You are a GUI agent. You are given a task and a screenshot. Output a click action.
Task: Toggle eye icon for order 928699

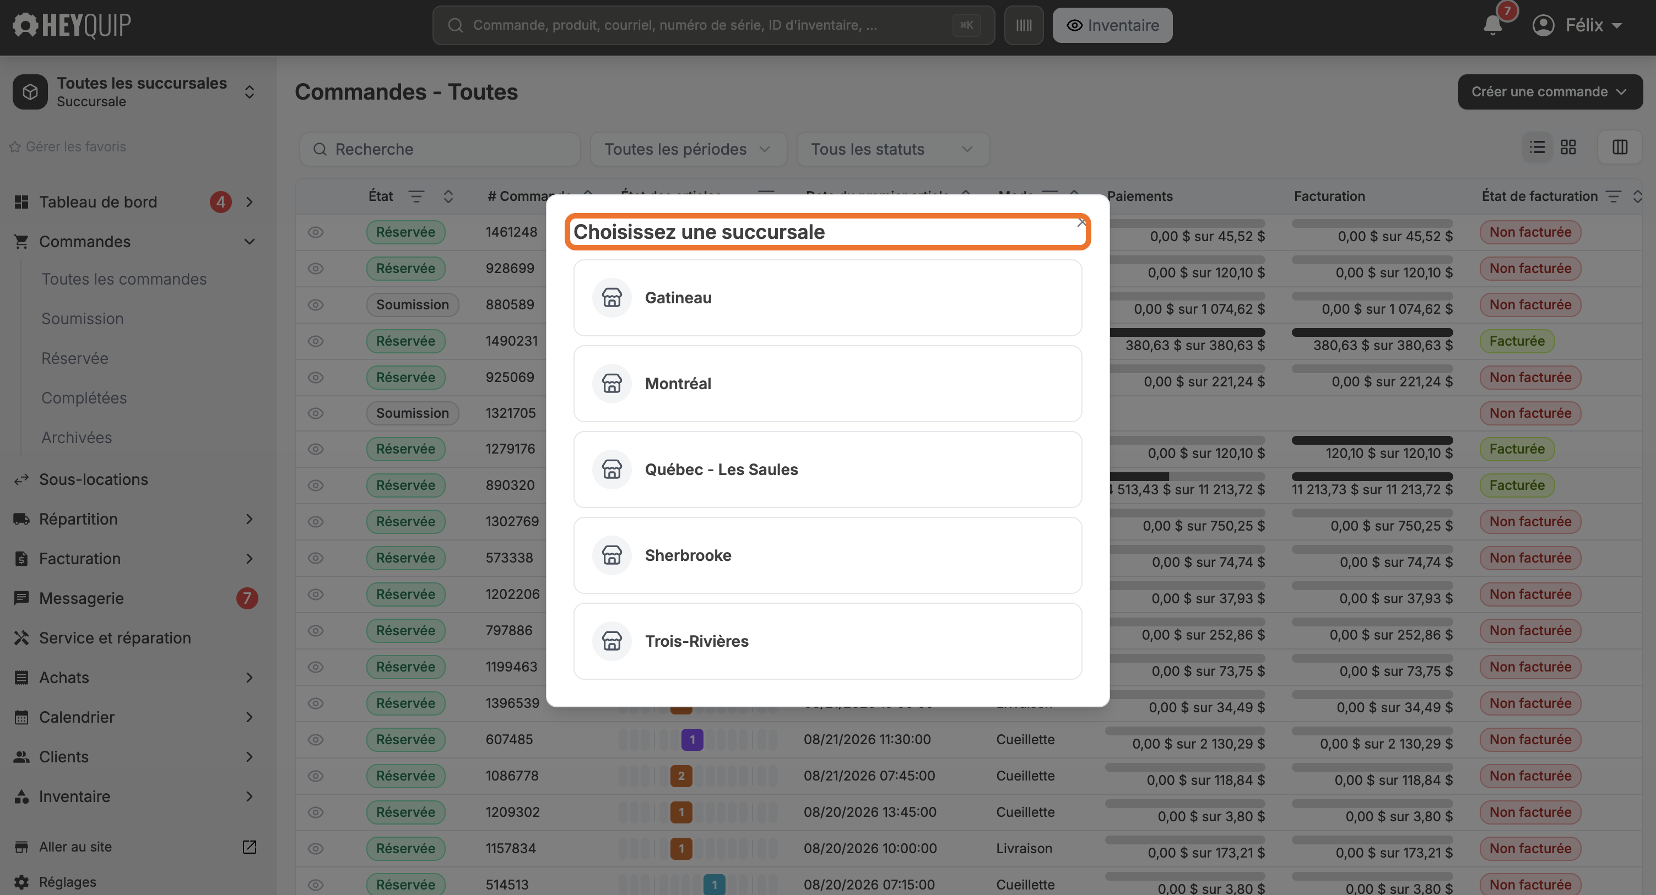[x=315, y=269]
